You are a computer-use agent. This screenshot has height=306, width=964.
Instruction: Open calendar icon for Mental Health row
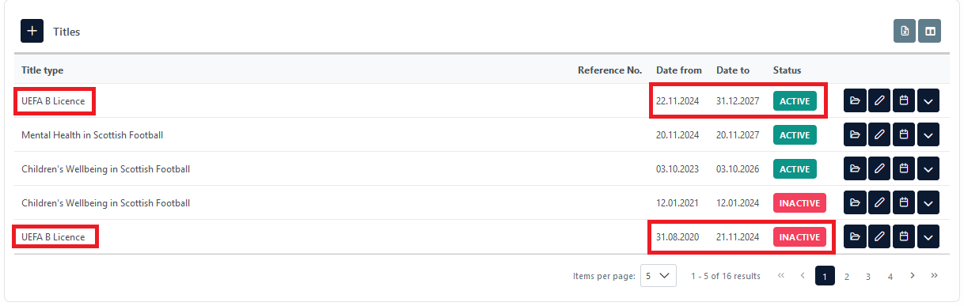click(904, 135)
